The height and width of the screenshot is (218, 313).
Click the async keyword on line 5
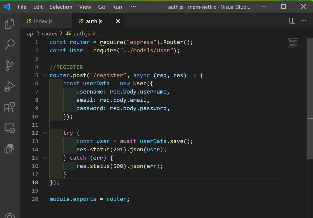click(142, 75)
